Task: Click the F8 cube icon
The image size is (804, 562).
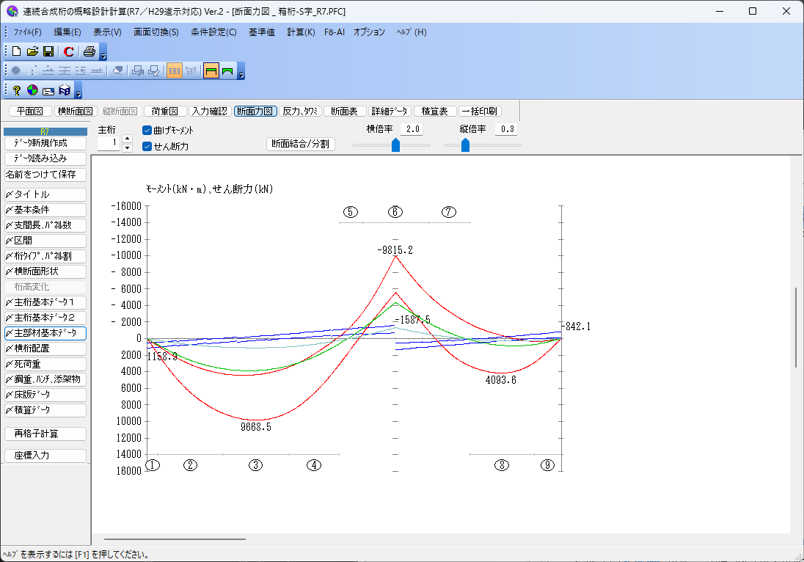Action: click(x=65, y=90)
